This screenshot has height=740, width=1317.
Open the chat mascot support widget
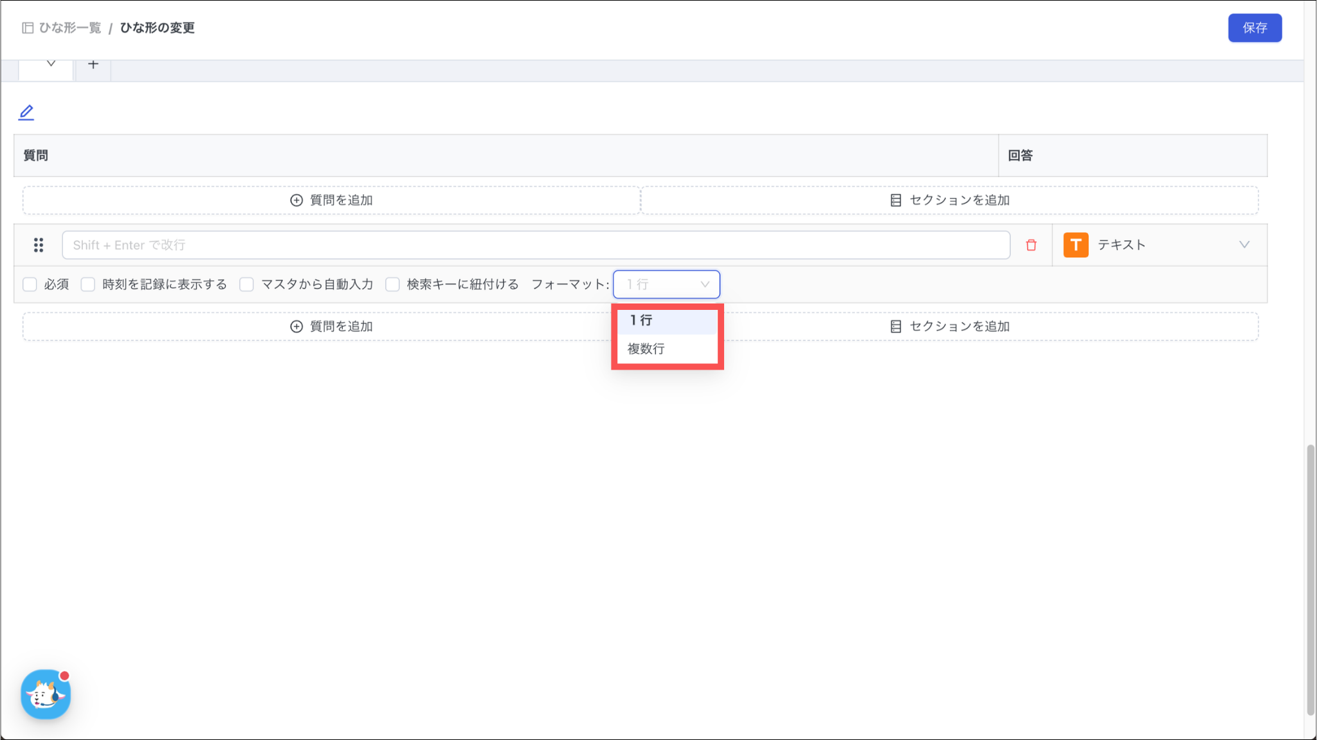45,694
